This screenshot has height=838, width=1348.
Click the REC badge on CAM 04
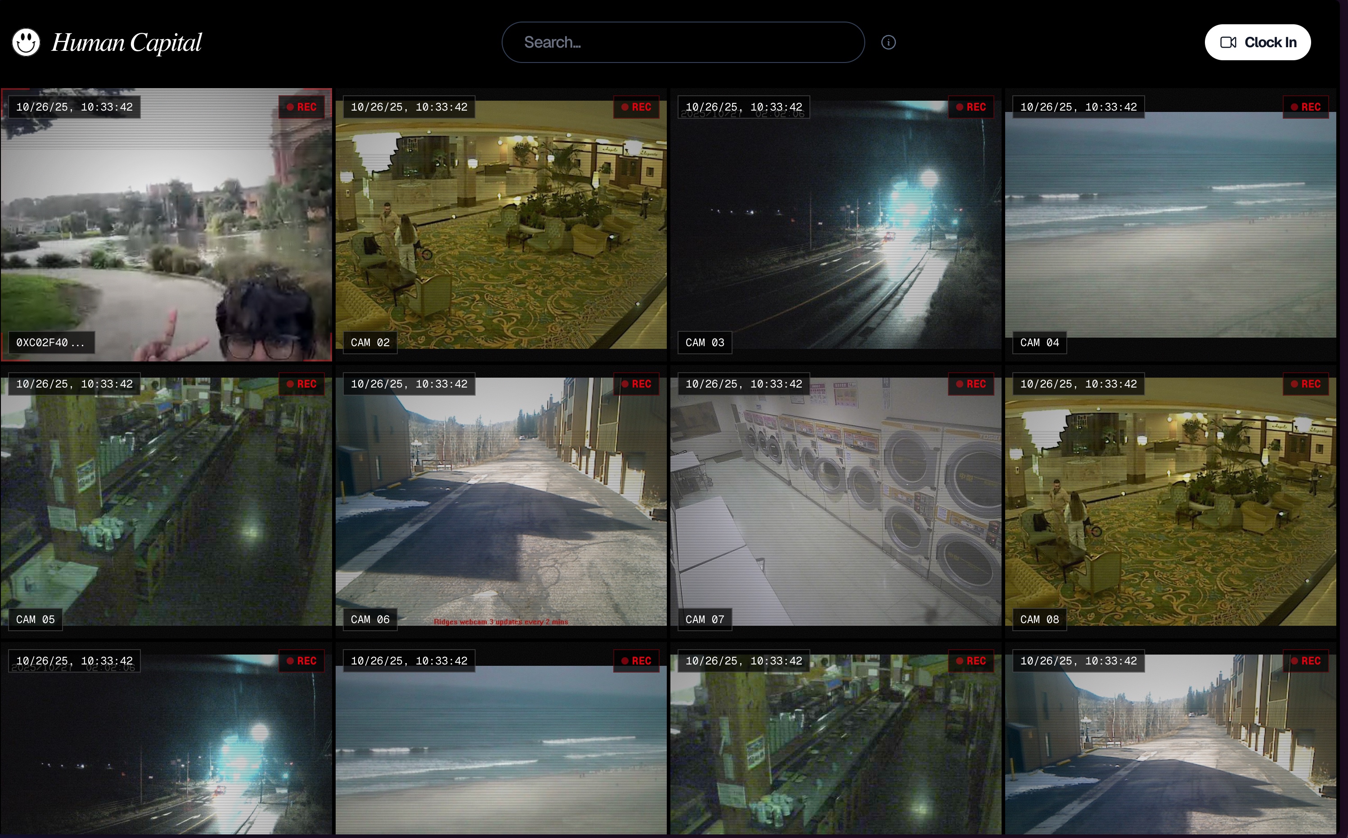click(x=1305, y=107)
